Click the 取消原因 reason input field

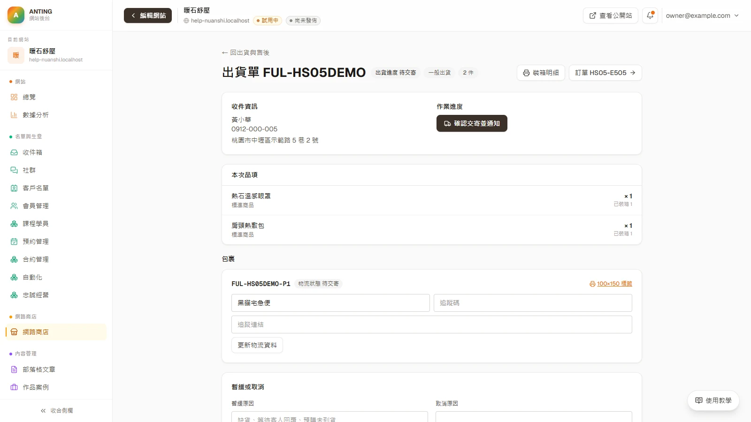pos(534,417)
